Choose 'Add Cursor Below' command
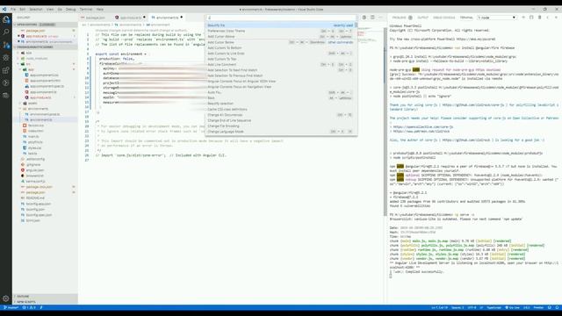This screenshot has height=316, width=562. [281, 42]
